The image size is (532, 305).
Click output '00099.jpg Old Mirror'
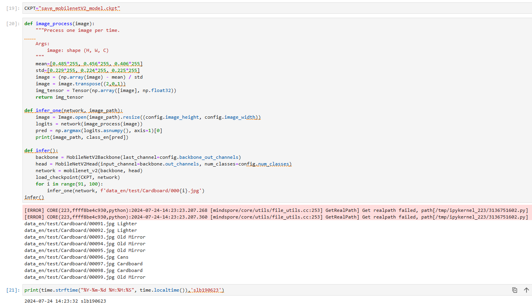[x=85, y=277]
